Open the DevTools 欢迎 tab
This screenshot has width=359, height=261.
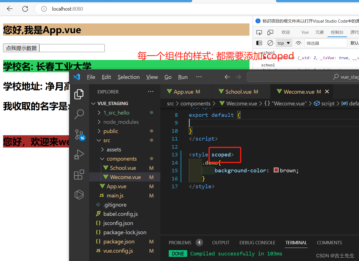(286, 32)
